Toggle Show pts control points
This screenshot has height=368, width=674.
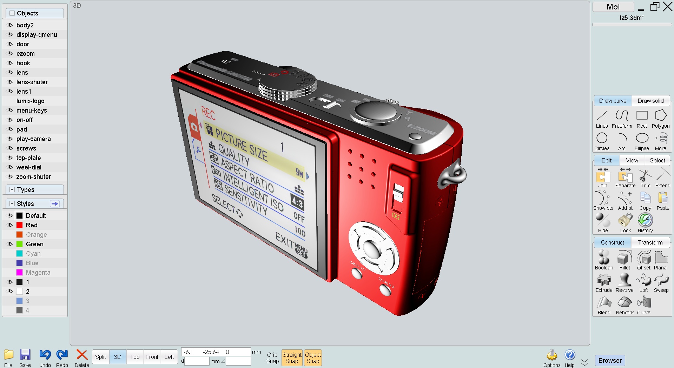(x=603, y=200)
